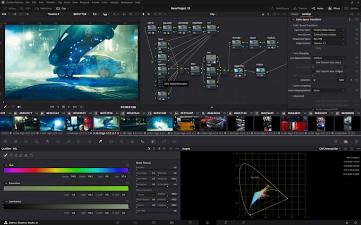Reset the Hue qualifier range

[x=127, y=165]
